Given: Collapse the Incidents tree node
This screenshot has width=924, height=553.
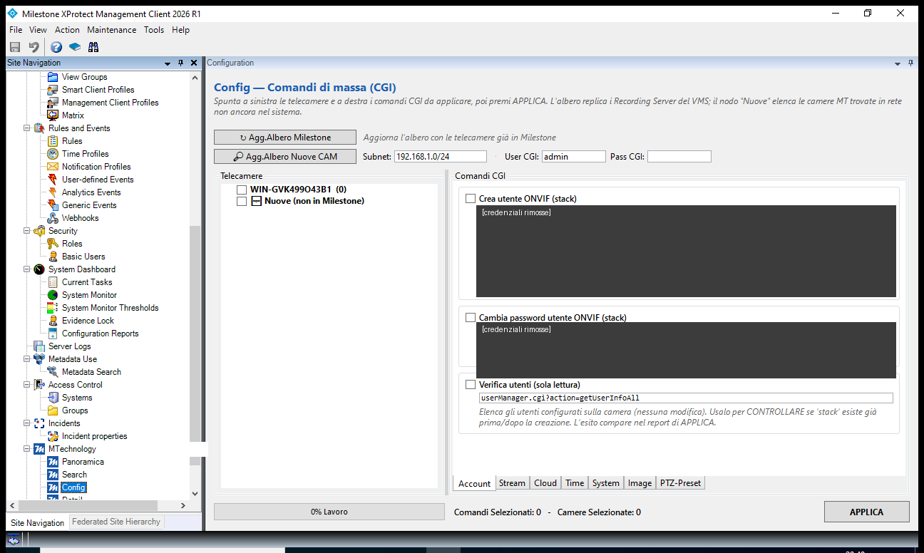Looking at the screenshot, I should pos(27,423).
